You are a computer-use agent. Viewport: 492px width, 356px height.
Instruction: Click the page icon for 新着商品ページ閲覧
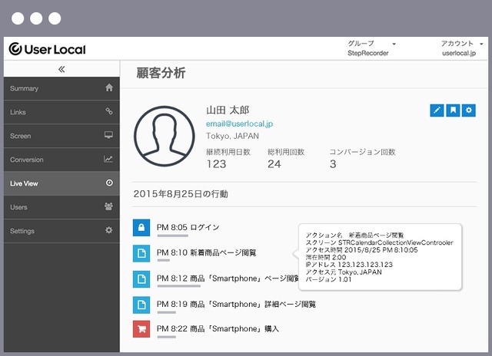pyautogui.click(x=141, y=253)
